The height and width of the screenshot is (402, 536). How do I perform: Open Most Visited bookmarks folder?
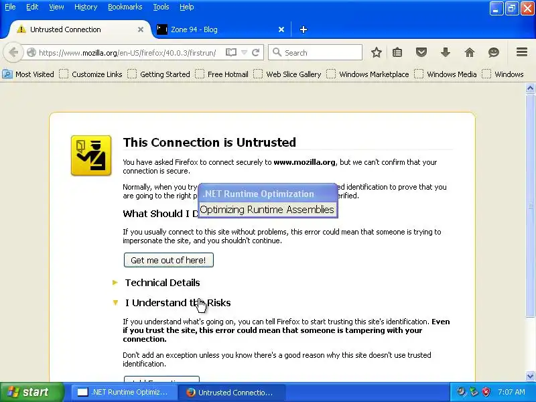[28, 74]
